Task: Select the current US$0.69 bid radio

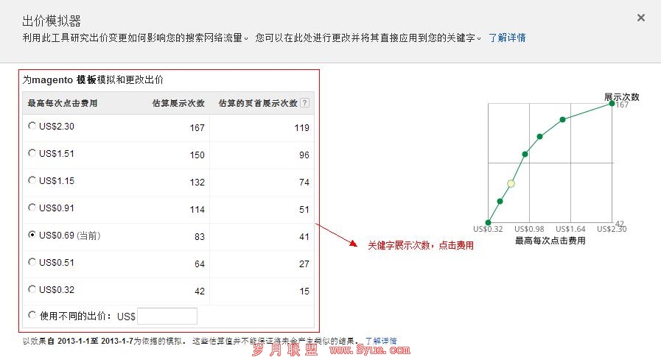Action: pos(32,235)
